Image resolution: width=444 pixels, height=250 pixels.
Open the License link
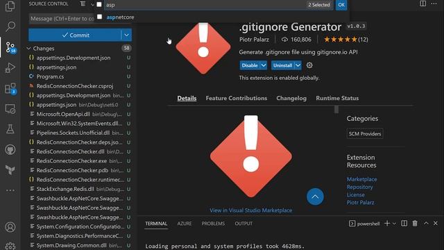(355, 194)
